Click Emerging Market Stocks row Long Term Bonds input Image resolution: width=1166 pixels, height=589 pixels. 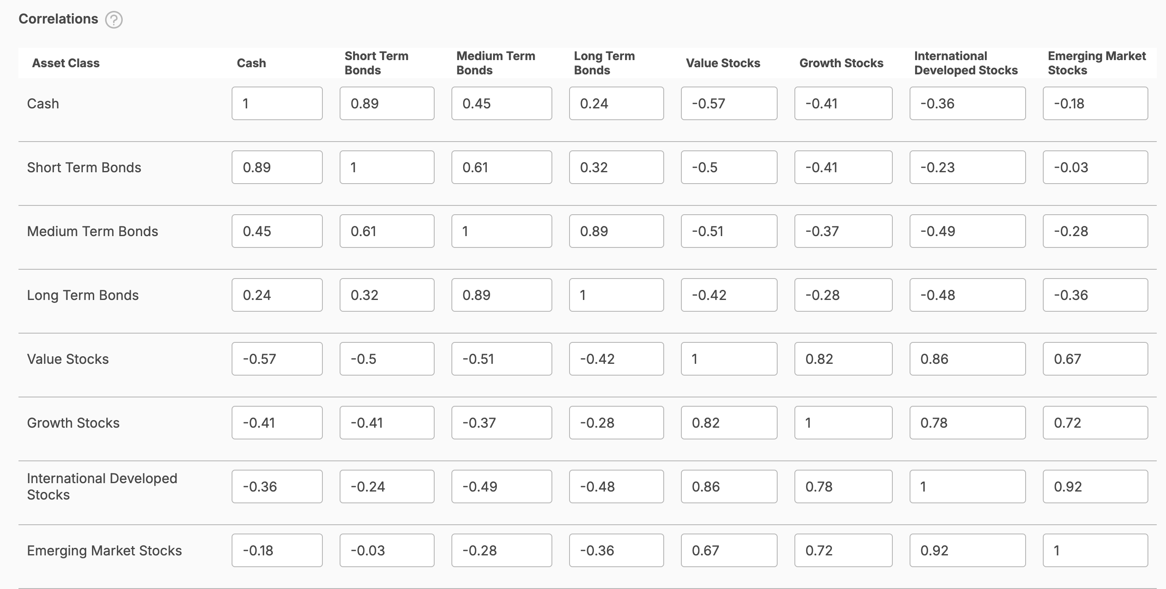[x=616, y=550]
